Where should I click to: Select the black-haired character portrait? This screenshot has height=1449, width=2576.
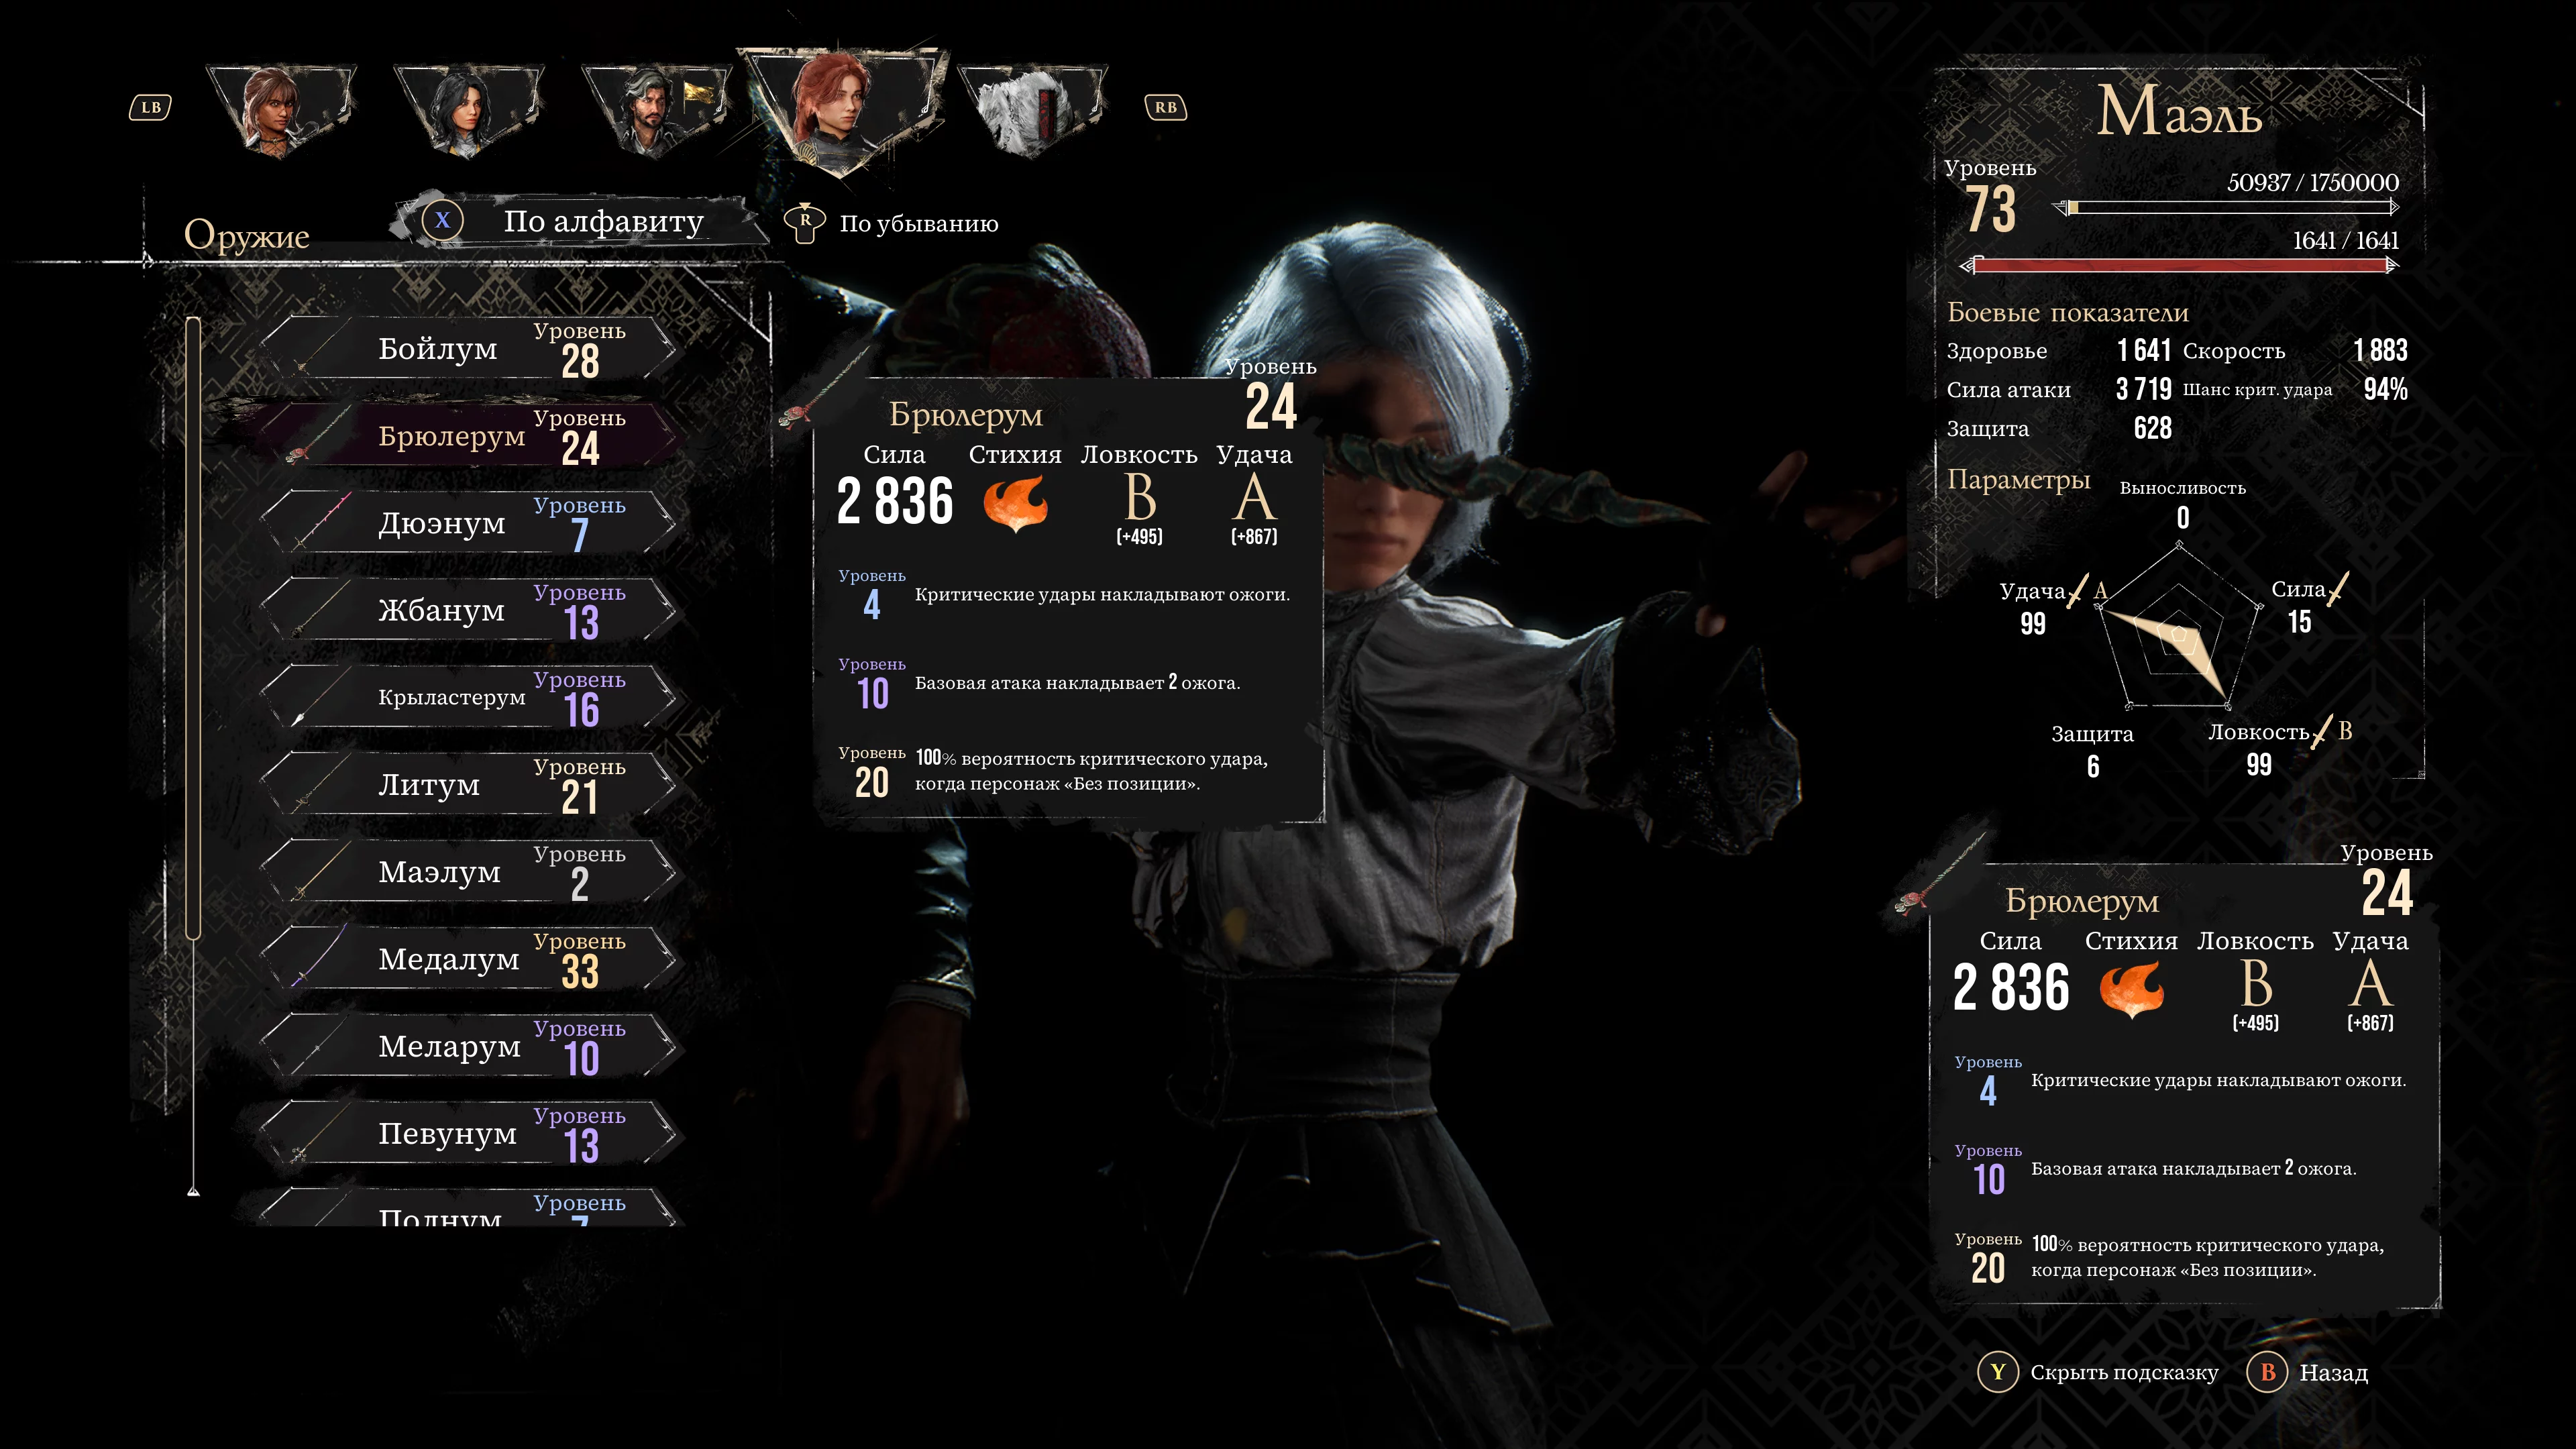pyautogui.click(x=468, y=108)
